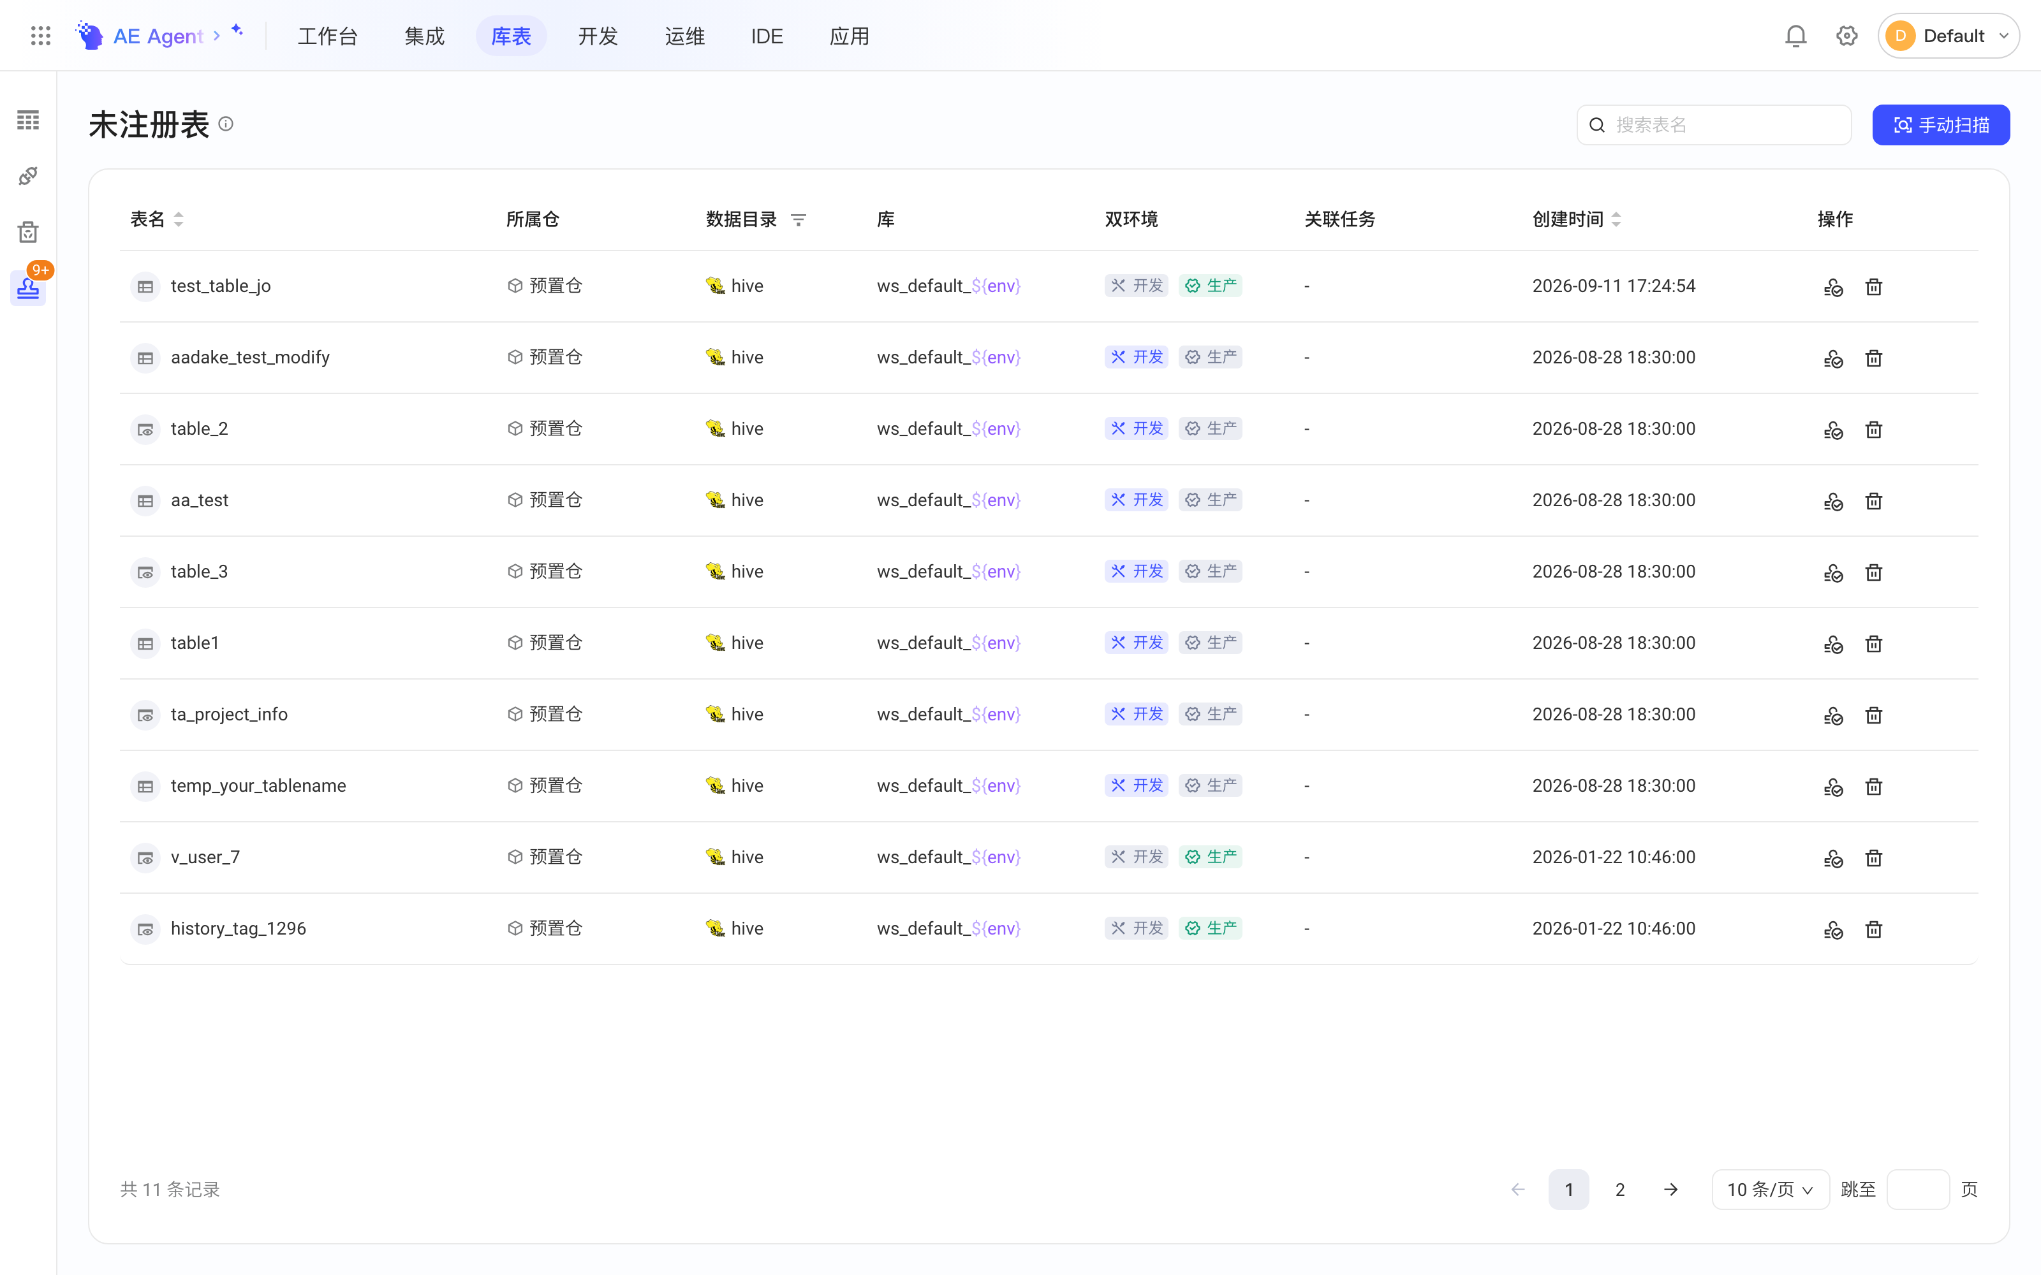Sort by 创建时间 column
The height and width of the screenshot is (1275, 2041).
pyautogui.click(x=1616, y=219)
